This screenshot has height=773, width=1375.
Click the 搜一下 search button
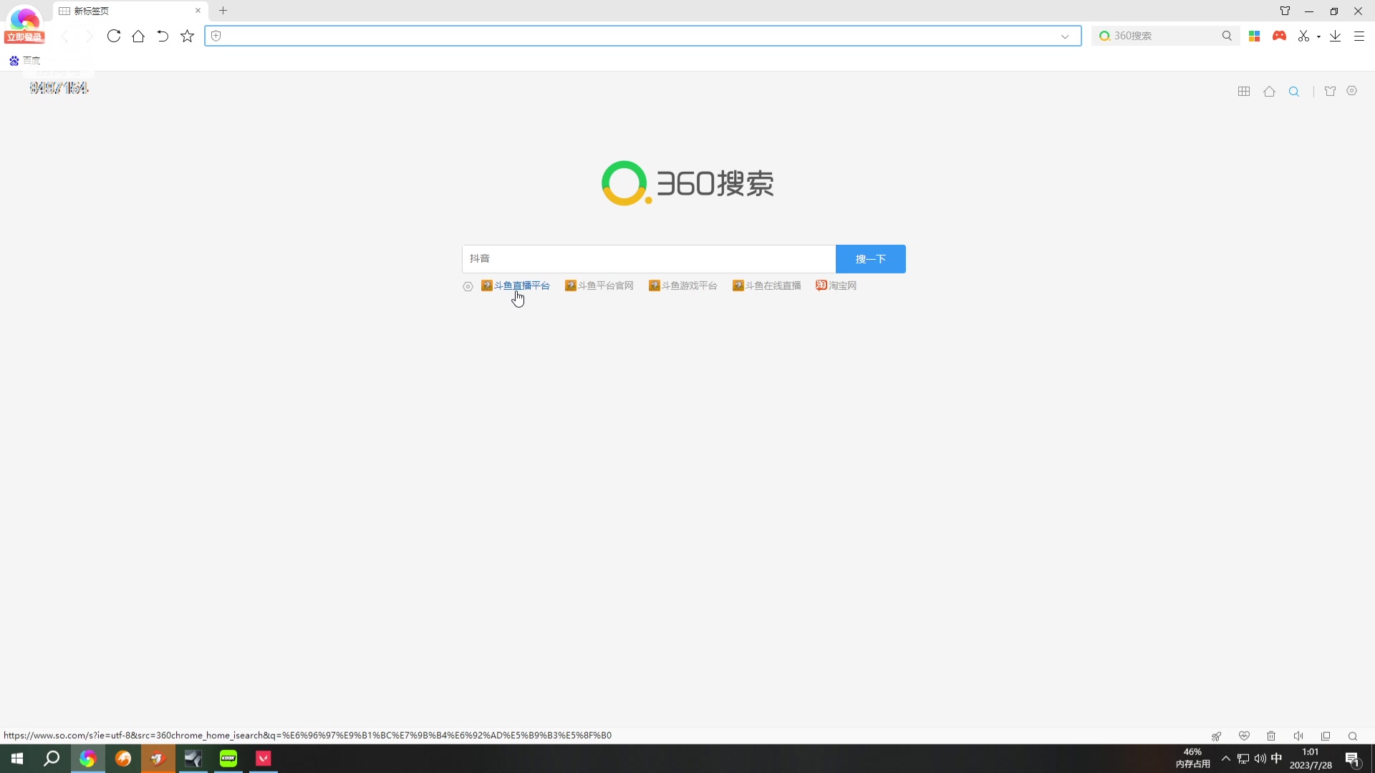click(x=870, y=258)
